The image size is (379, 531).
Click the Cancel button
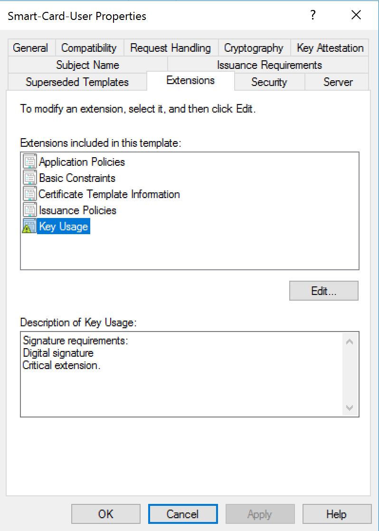tap(182, 514)
